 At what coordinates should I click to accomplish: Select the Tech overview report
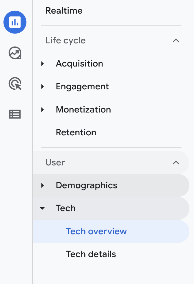tap(111, 231)
